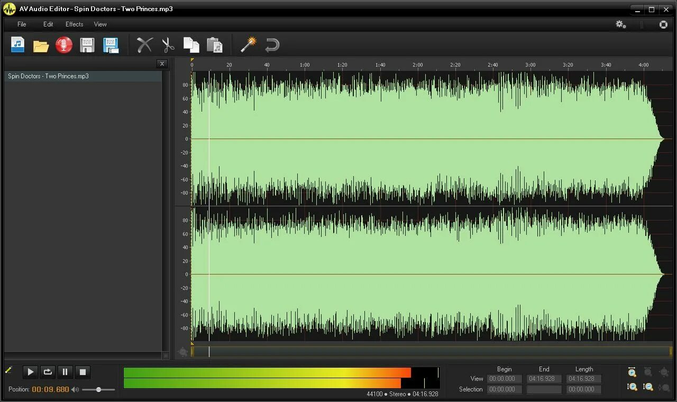Click the round icon beside the gears

click(x=663, y=24)
